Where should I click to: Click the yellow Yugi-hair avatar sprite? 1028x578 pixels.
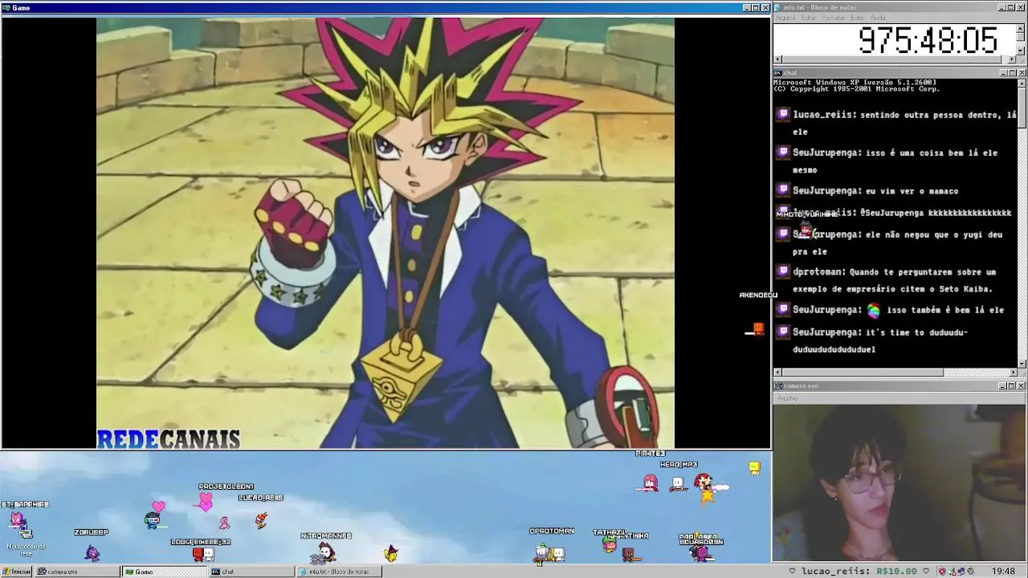(390, 553)
